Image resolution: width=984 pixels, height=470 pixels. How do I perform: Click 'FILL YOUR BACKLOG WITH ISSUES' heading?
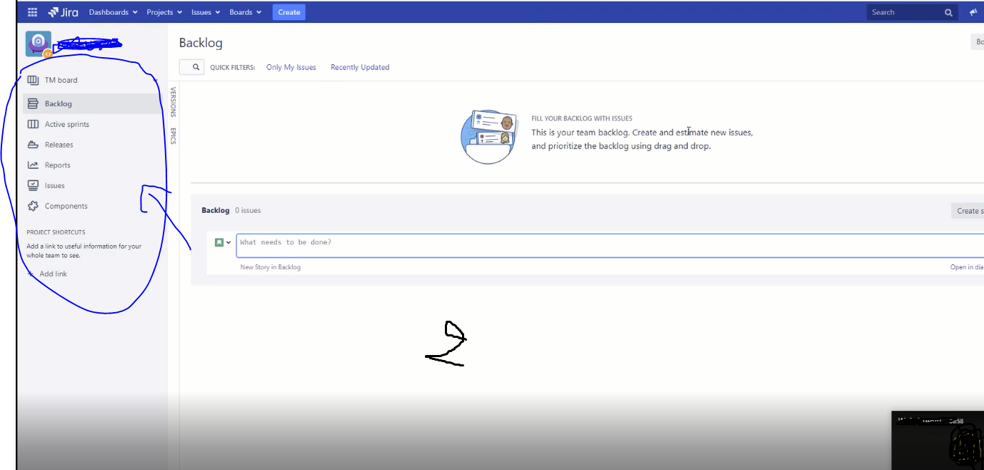[582, 119]
